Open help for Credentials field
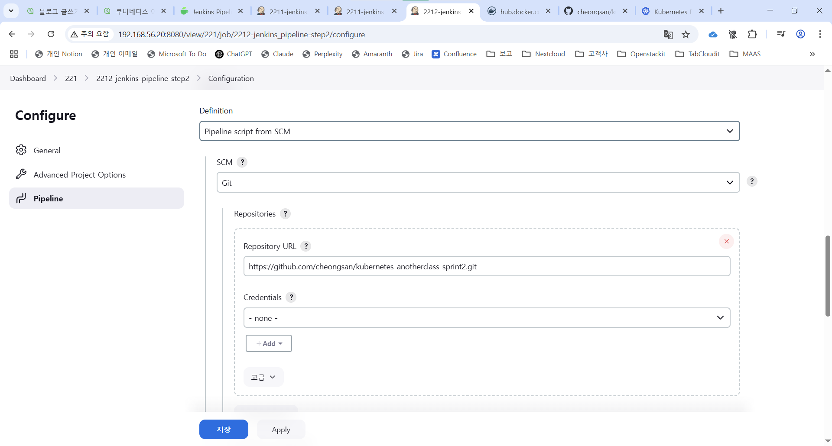The width and height of the screenshot is (832, 446). tap(291, 297)
